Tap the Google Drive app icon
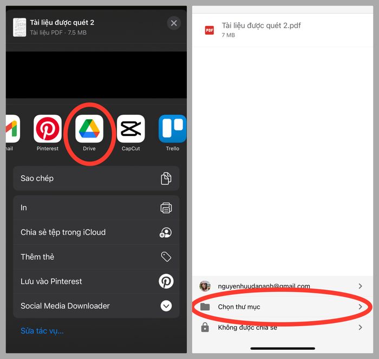This screenshot has height=359, width=379. click(89, 129)
